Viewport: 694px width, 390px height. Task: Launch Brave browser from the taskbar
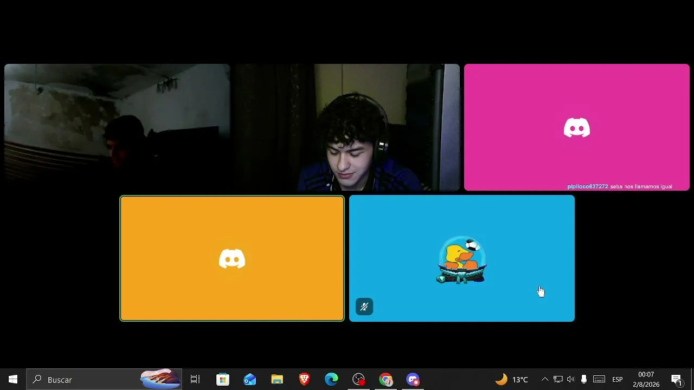tap(304, 380)
